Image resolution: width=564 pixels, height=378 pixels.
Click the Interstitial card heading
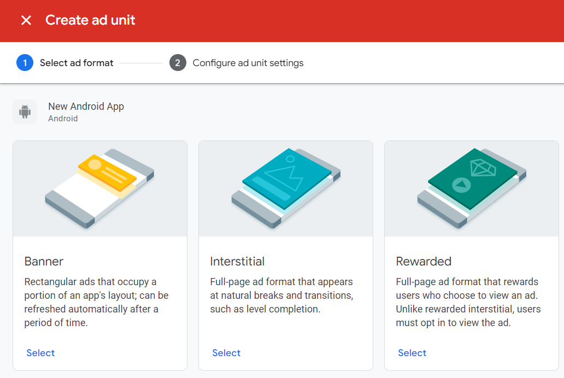[237, 261]
